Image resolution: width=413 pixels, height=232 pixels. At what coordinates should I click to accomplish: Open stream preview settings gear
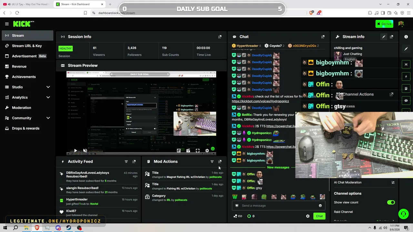207,150
